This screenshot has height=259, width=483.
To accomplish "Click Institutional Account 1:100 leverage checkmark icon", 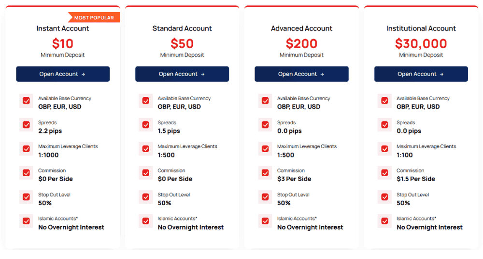I will coord(384,149).
